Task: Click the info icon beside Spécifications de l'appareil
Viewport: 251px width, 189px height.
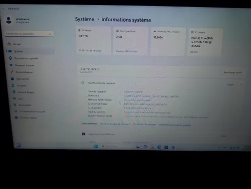Action: click(82, 82)
